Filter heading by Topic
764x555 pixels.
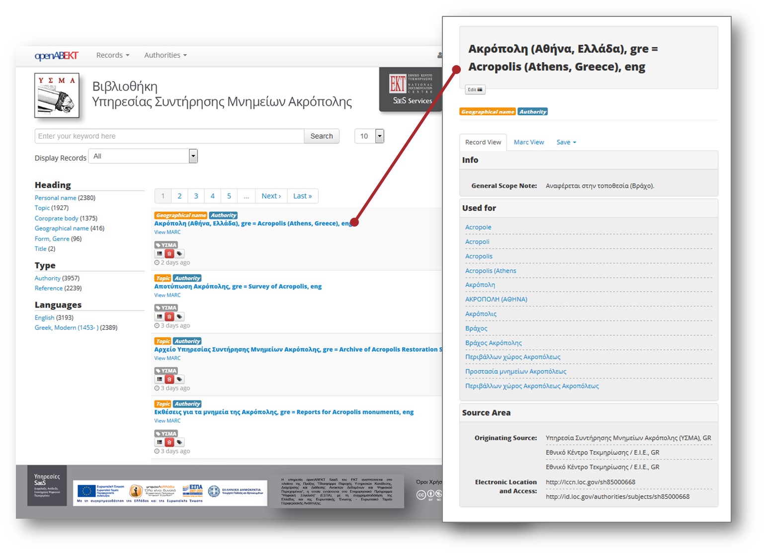click(42, 208)
